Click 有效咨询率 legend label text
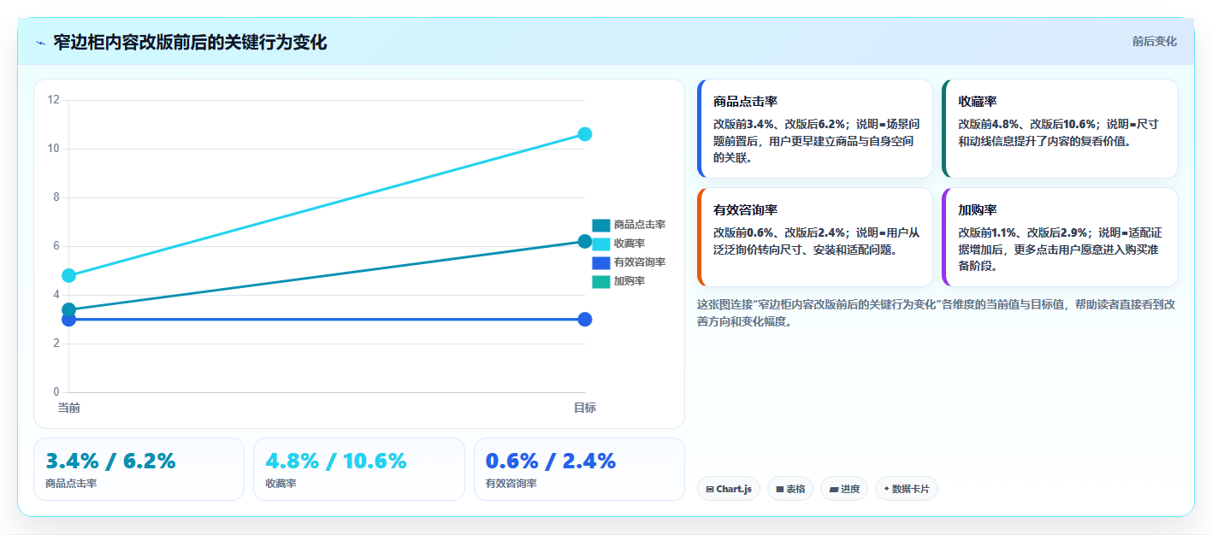The image size is (1212, 535). point(639,262)
